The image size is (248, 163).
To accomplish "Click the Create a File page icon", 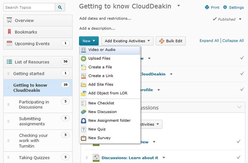I will [83, 67].
